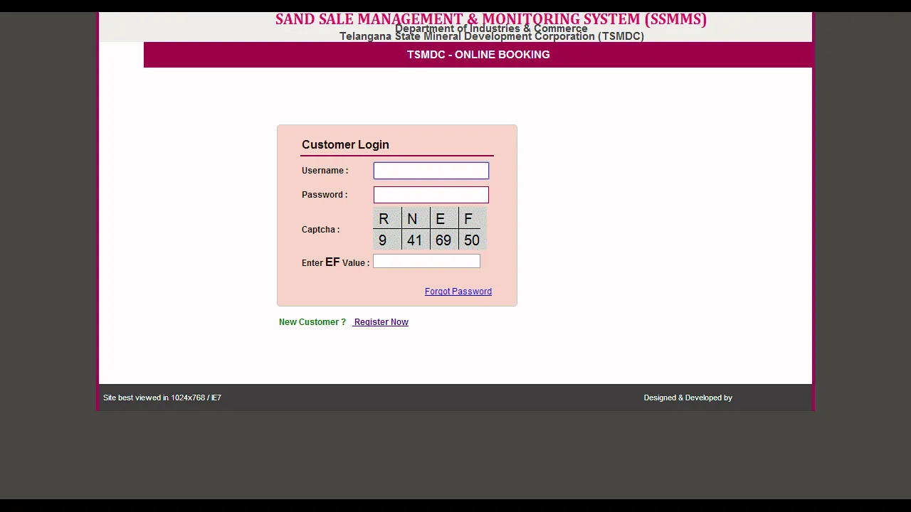Screen dimensions: 911x512
Task: Click the Telangana State Mineral Development Corporation text
Action: pos(492,36)
